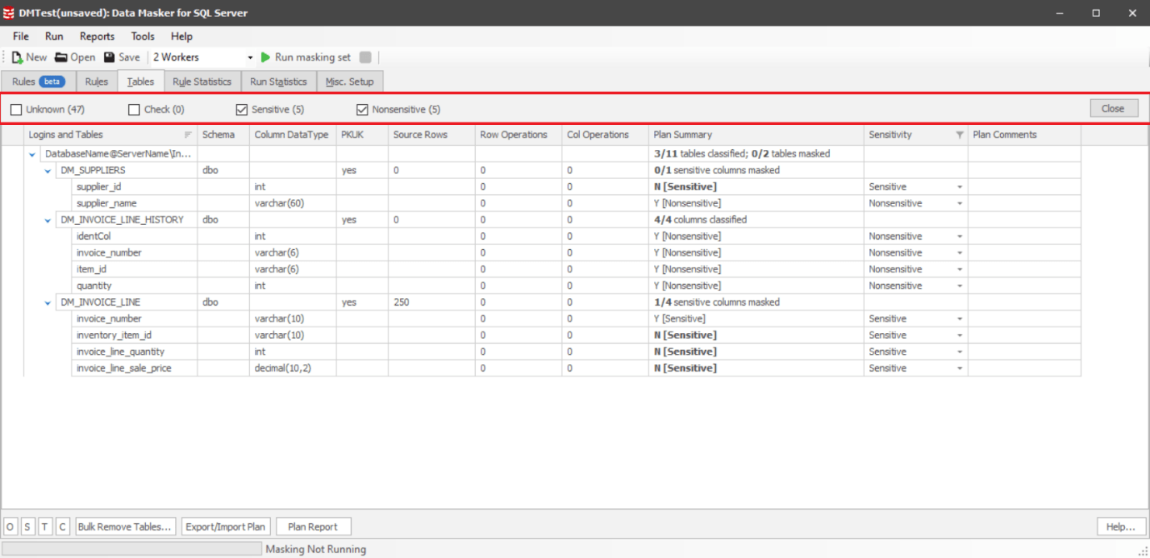The height and width of the screenshot is (558, 1150).
Task: Click the progress bar in the status bar
Action: coord(133,548)
